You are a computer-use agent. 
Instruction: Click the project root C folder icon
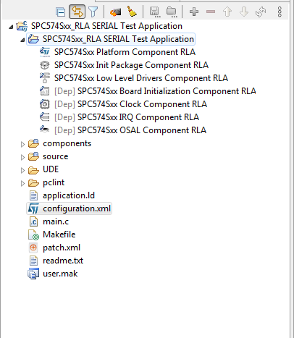22,26
